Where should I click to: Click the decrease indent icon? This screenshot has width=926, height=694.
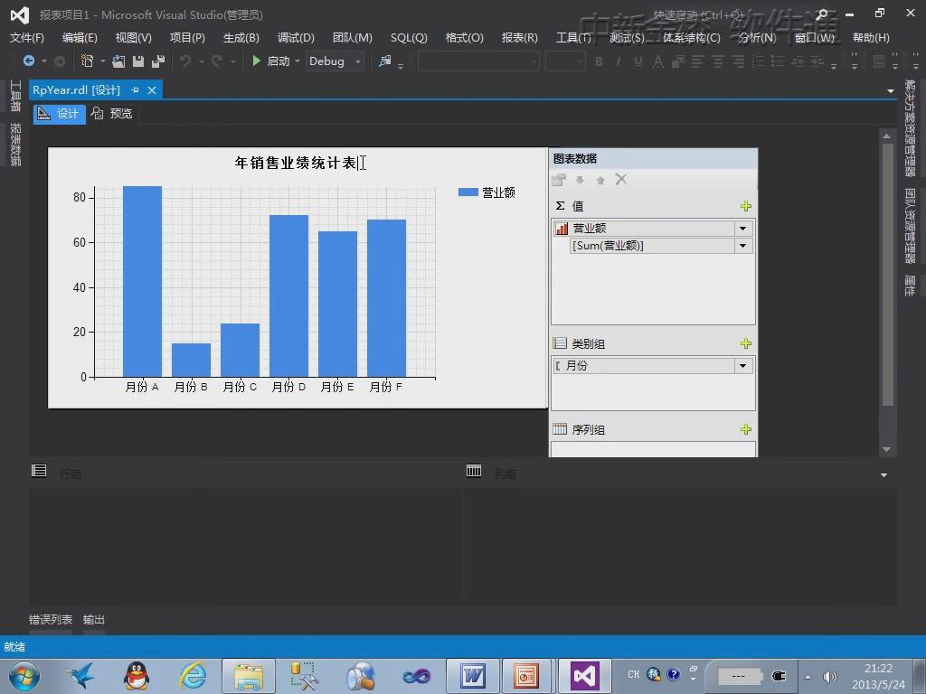click(798, 61)
